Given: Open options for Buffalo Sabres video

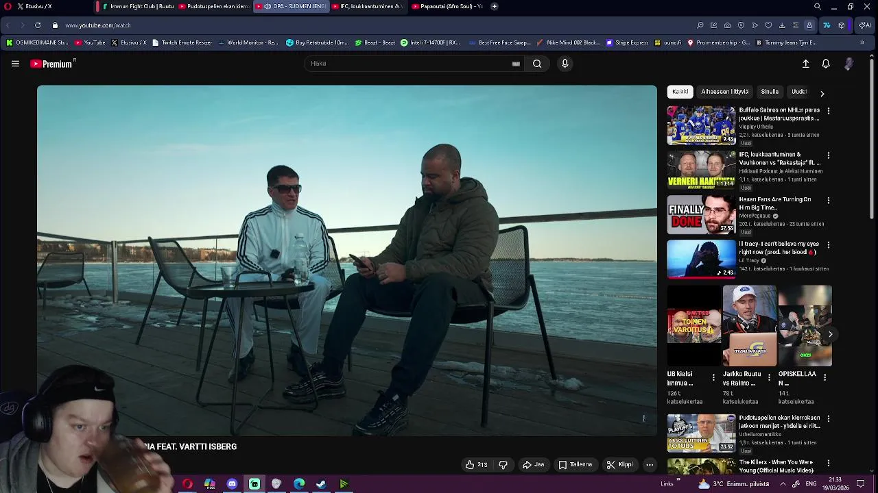Looking at the screenshot, I should (x=829, y=111).
